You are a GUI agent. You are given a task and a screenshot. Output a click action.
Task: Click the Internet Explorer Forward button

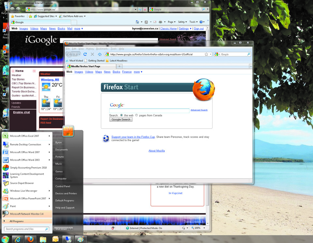(x=18, y=9)
